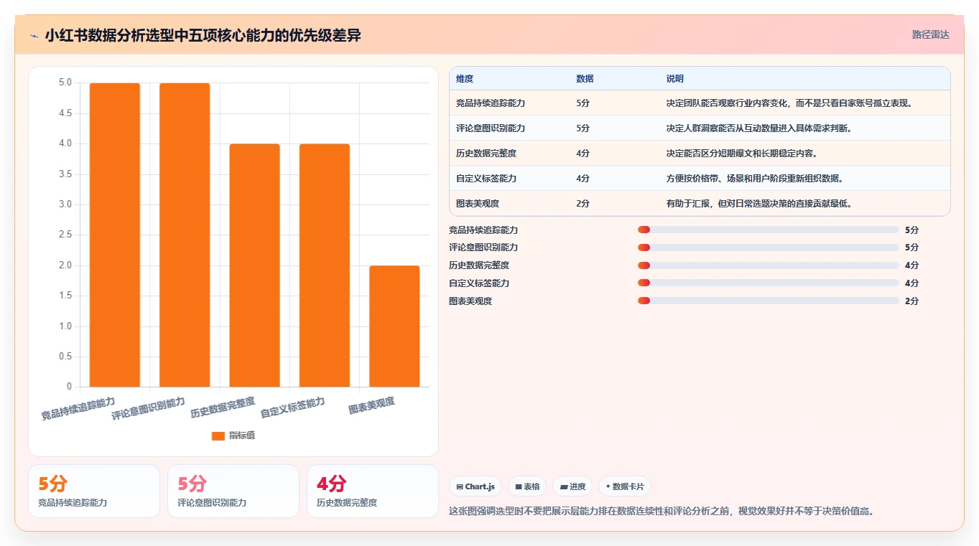Select the 历史数据完整度 cell in the table
This screenshot has width=979, height=546.
point(486,154)
